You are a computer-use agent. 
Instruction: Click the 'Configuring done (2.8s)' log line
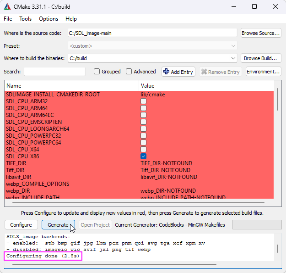[x=43, y=256]
